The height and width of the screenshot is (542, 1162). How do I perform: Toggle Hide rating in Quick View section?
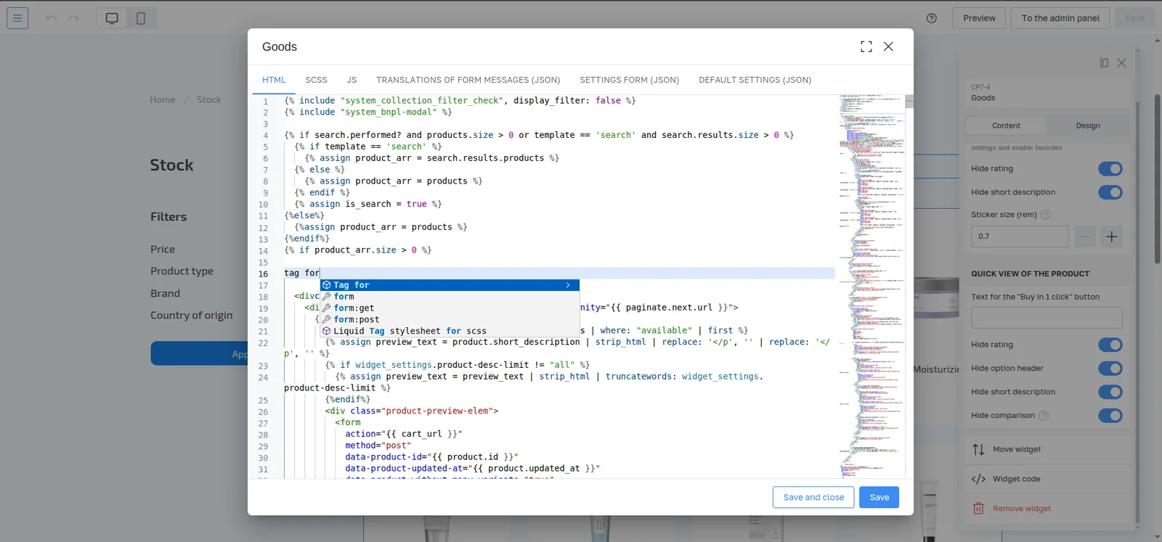[x=1110, y=345]
